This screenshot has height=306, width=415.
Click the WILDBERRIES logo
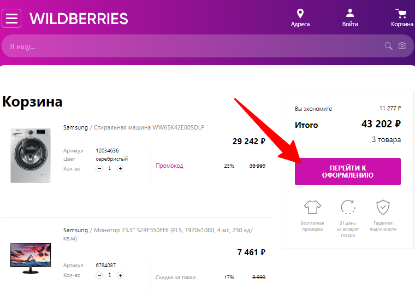[79, 19]
